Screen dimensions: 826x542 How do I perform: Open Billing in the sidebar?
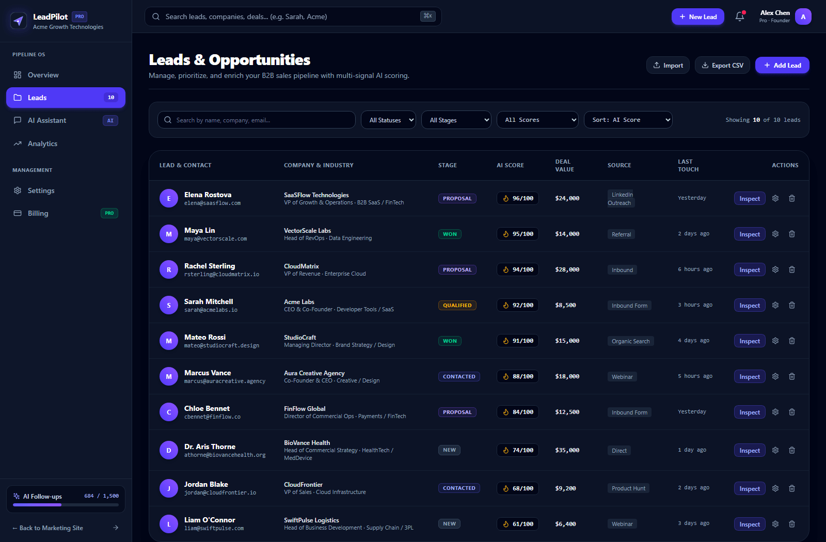[x=66, y=213]
